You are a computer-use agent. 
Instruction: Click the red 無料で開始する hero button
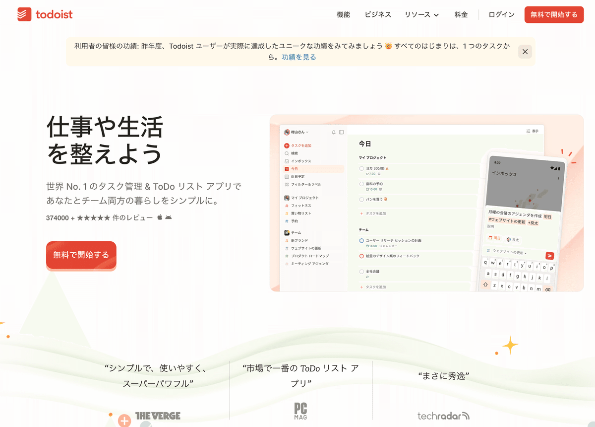point(81,255)
